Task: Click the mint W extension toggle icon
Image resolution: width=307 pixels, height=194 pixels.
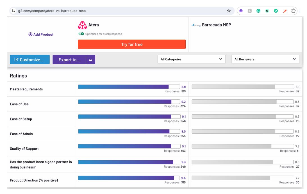Action: (267, 11)
